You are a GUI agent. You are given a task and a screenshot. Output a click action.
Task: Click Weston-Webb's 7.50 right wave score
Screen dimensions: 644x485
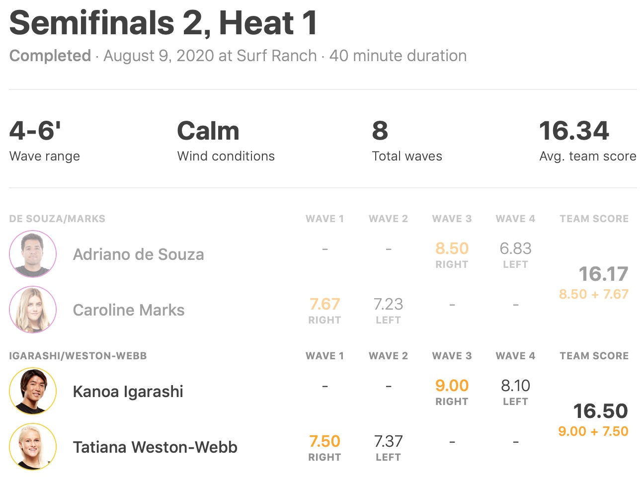pyautogui.click(x=324, y=441)
